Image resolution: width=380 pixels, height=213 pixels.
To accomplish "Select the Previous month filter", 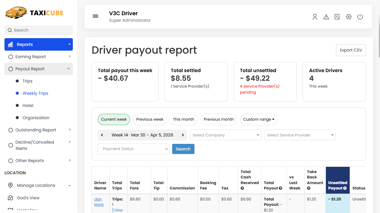I will pos(219,119).
